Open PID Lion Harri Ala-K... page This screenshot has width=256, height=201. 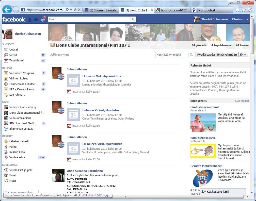point(23,123)
